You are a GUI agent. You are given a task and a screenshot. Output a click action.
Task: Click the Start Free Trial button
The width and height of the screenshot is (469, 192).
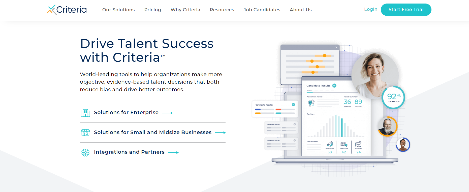pos(406,10)
